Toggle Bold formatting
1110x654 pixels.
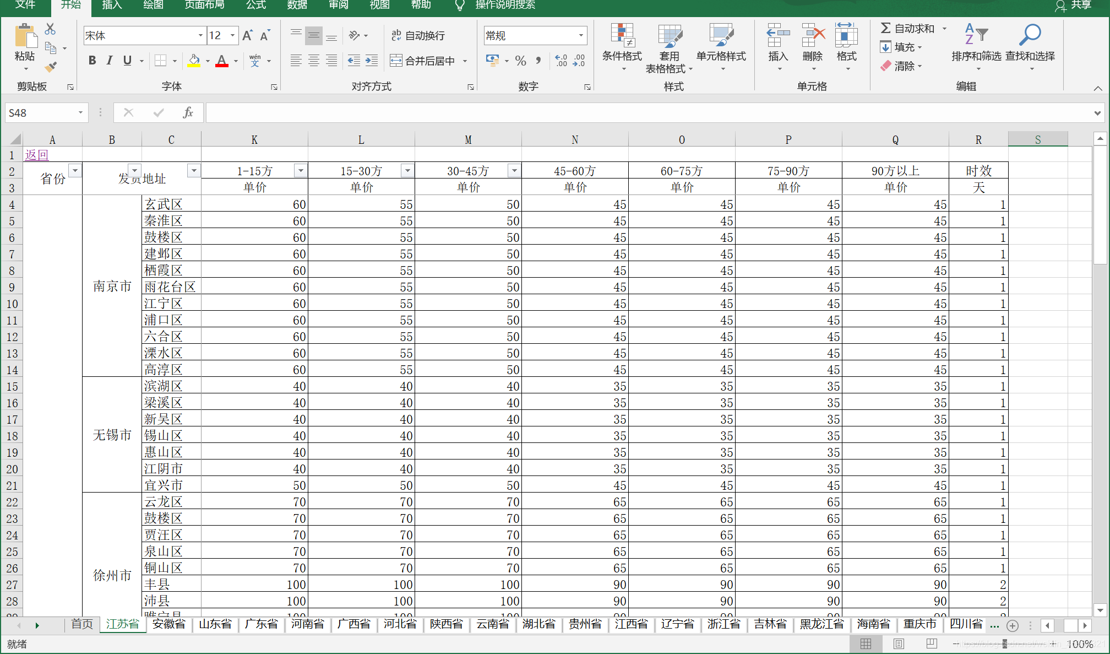click(x=92, y=61)
